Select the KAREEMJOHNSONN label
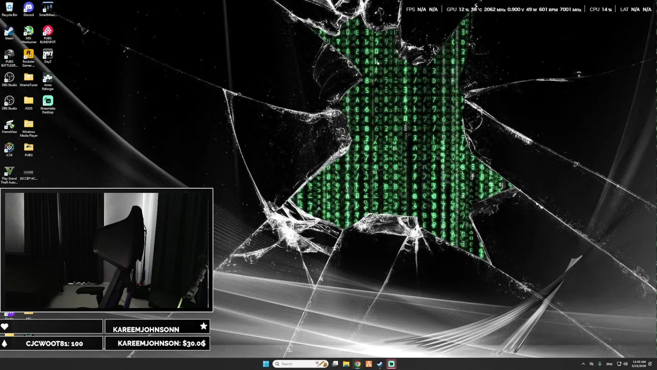Image resolution: width=657 pixels, height=370 pixels. tap(146, 329)
